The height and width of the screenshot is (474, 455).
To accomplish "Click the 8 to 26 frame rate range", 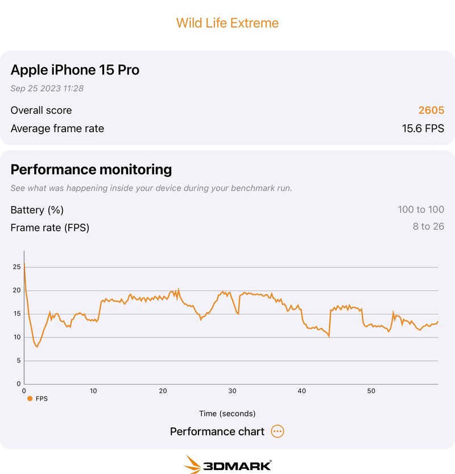I will [428, 228].
